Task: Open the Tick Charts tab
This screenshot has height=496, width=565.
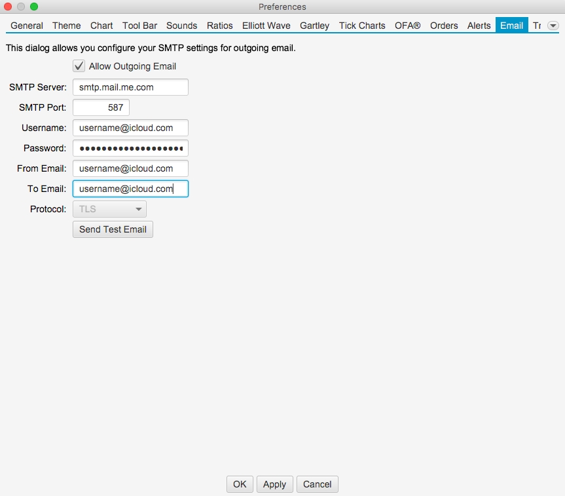Action: (x=362, y=26)
